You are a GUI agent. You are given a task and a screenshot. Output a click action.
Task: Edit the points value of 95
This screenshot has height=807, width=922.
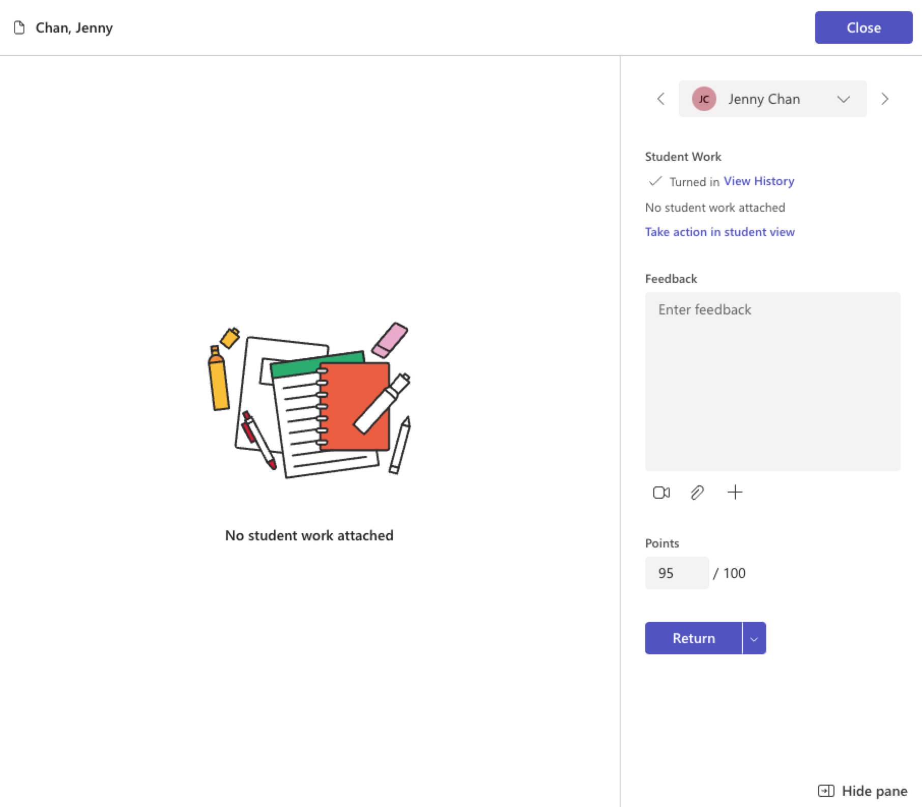676,573
